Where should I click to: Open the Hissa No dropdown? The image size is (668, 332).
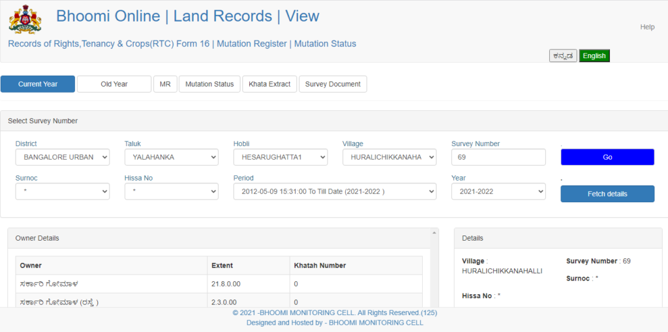172,192
